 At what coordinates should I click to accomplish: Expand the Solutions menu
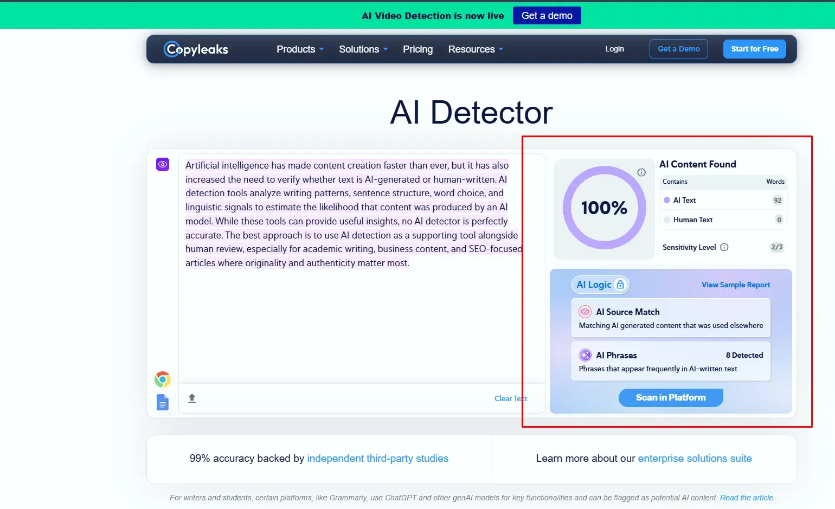coord(363,49)
